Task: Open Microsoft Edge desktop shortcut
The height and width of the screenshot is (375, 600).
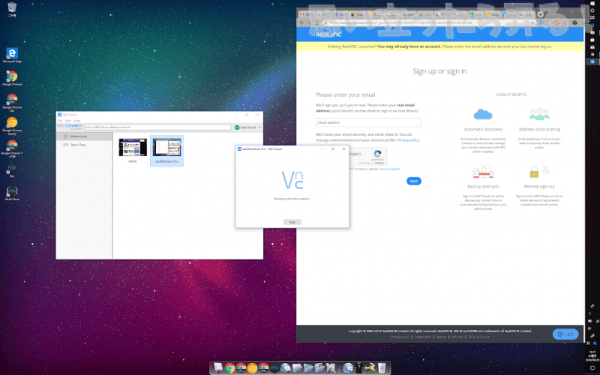Action: pos(12,54)
